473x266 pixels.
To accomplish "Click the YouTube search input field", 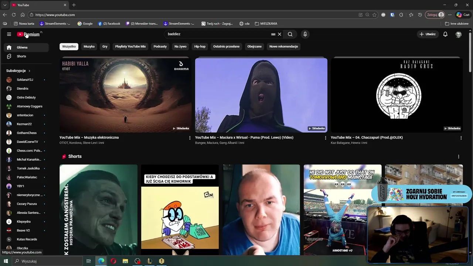I will (x=218, y=34).
